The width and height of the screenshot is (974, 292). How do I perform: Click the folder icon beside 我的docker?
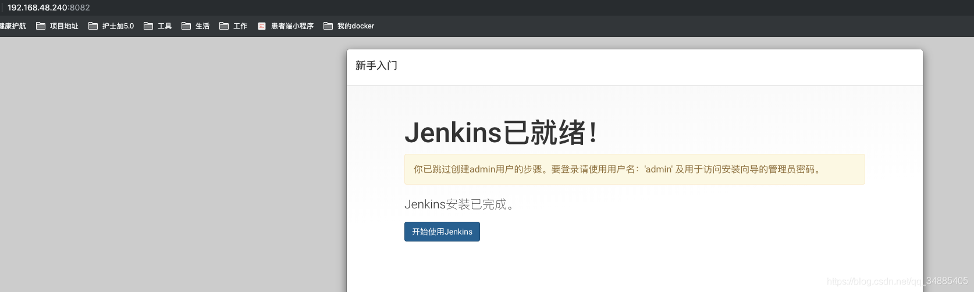tap(328, 26)
